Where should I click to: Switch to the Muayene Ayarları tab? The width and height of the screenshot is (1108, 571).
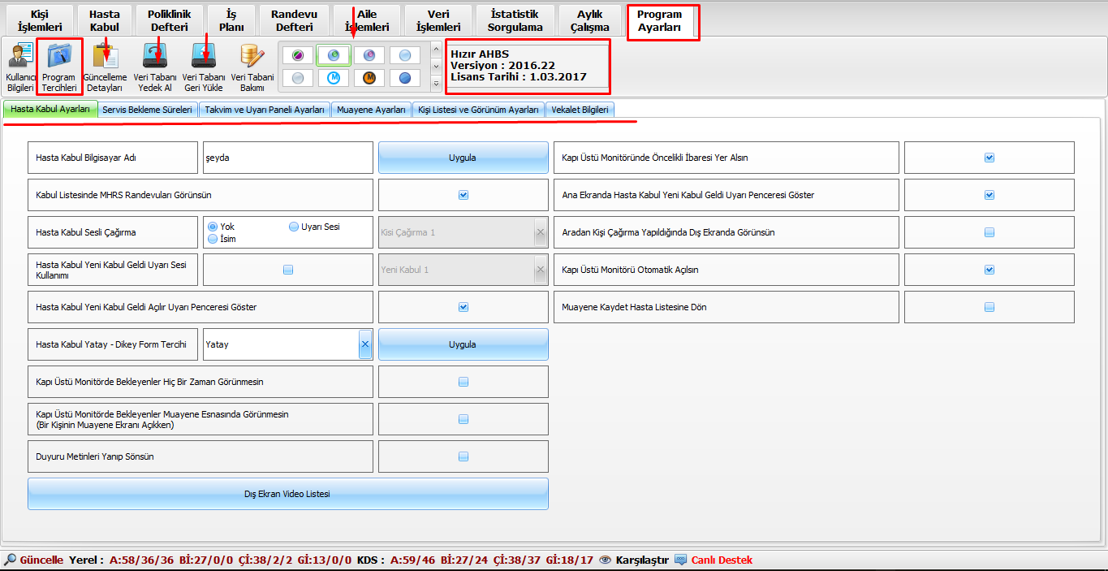pyautogui.click(x=371, y=110)
